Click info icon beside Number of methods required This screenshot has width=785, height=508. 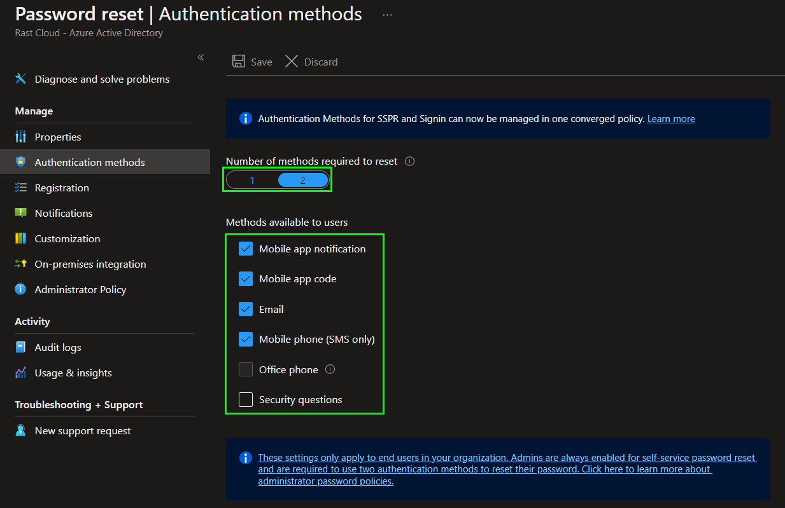coord(410,161)
